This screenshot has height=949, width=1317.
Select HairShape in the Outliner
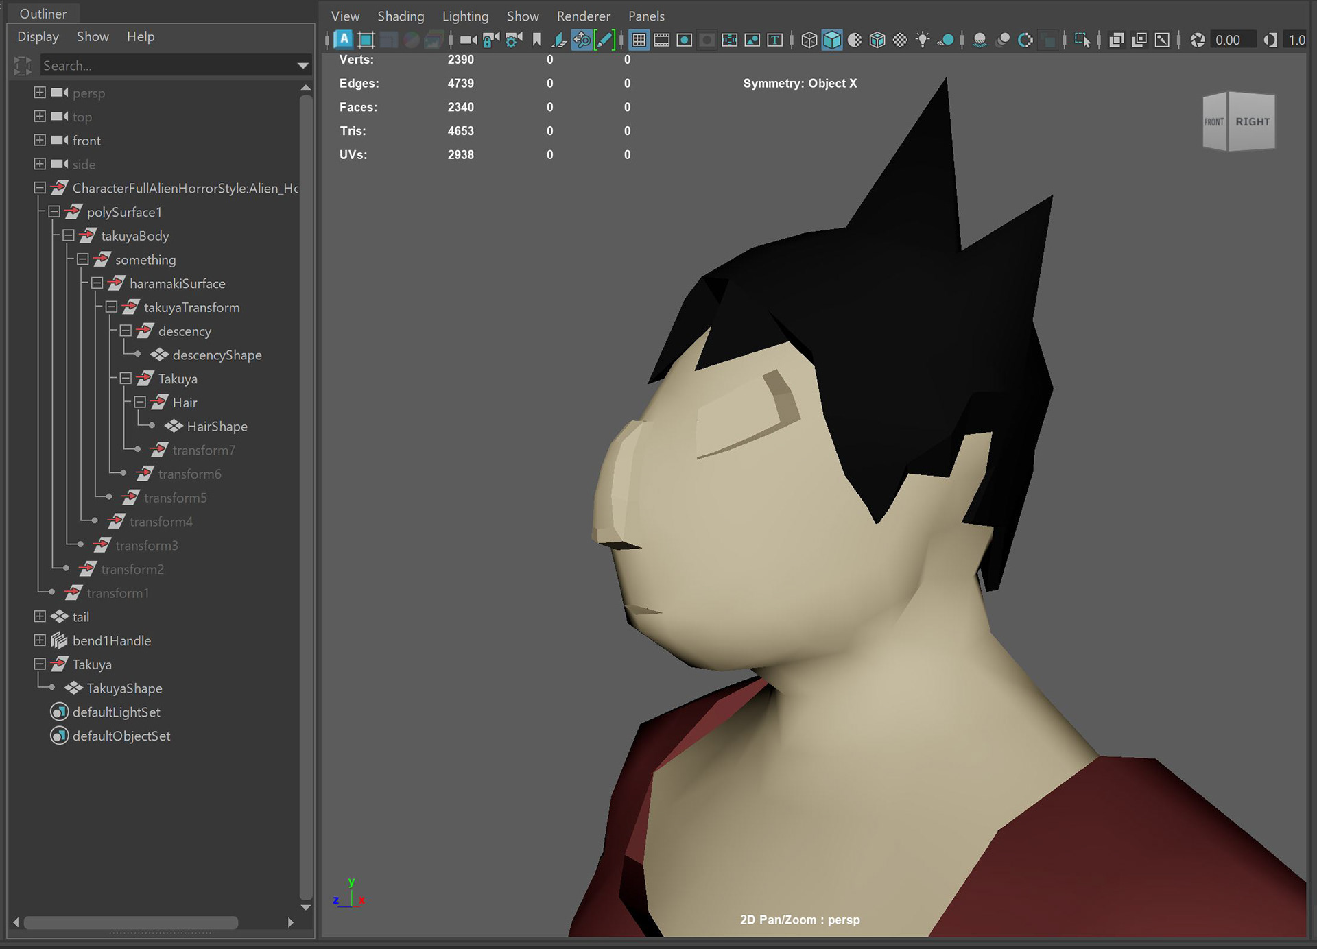tap(217, 427)
